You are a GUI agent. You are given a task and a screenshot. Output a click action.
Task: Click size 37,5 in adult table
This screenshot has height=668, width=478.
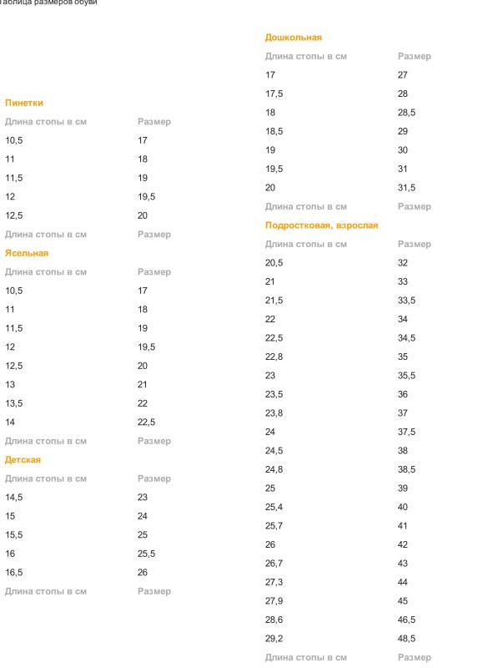pos(406,432)
